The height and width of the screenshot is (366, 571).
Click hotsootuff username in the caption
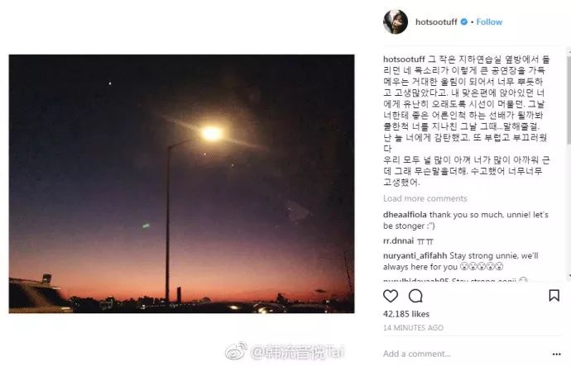[x=404, y=59]
